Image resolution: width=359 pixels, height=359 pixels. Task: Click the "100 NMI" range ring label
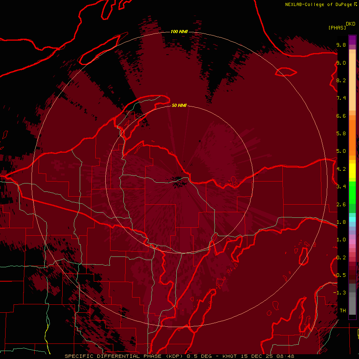click(179, 32)
